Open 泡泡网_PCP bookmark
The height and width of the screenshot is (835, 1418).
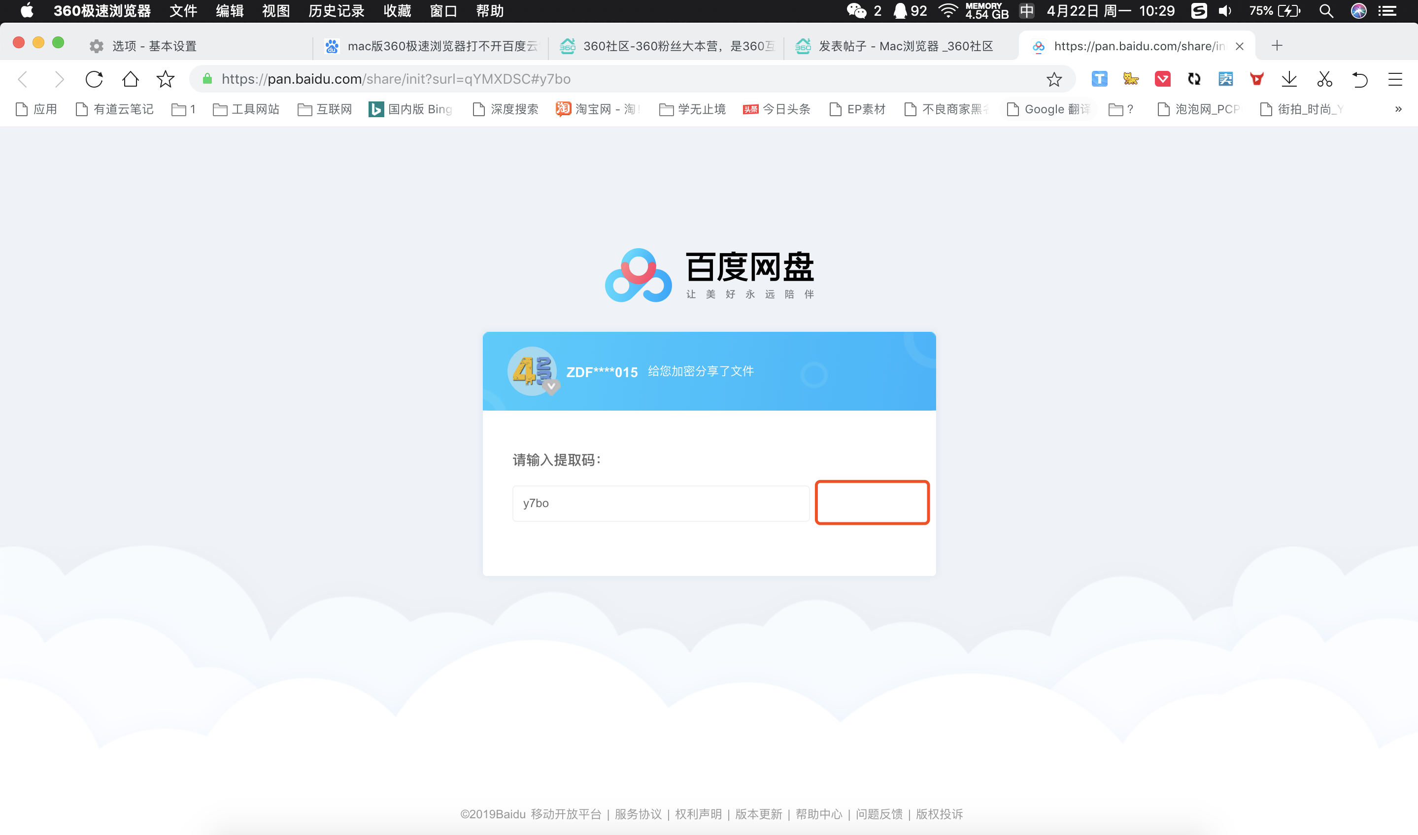(1198, 109)
